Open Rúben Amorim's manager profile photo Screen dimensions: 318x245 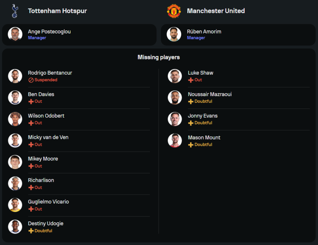[174, 34]
